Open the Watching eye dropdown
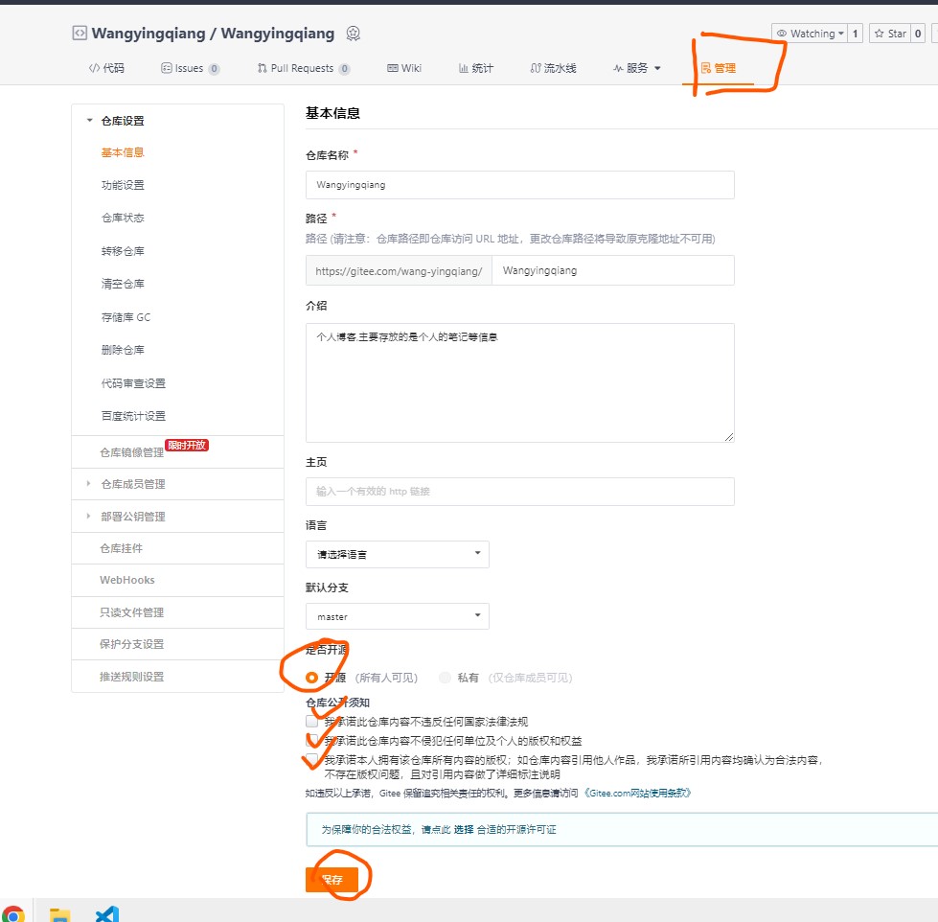The height and width of the screenshot is (922, 938). tap(811, 34)
